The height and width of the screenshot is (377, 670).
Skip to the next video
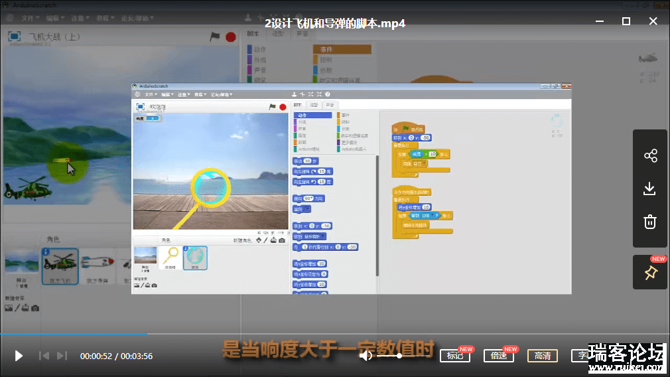coord(62,356)
